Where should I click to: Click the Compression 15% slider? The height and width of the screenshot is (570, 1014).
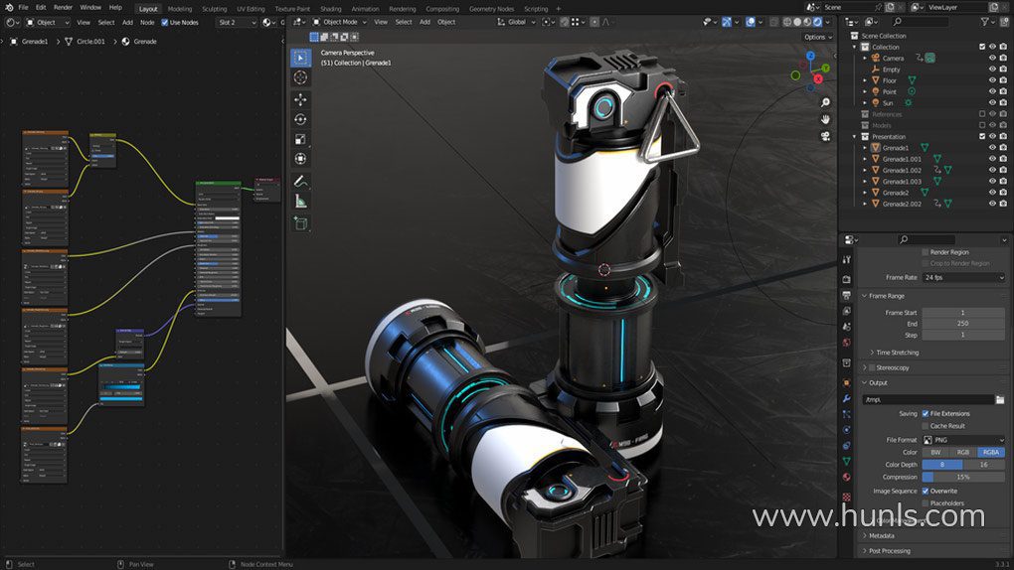pos(963,477)
